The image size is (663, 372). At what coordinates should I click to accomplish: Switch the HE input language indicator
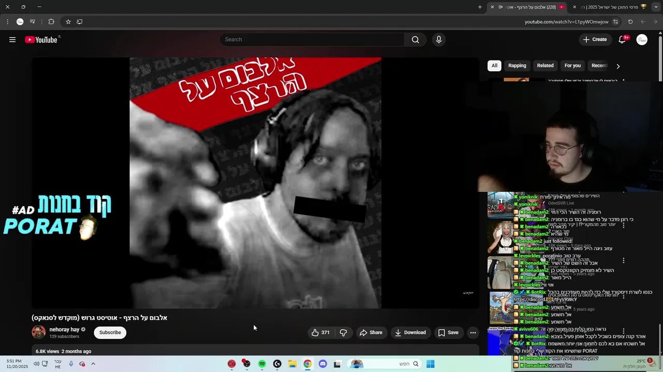pyautogui.click(x=58, y=364)
